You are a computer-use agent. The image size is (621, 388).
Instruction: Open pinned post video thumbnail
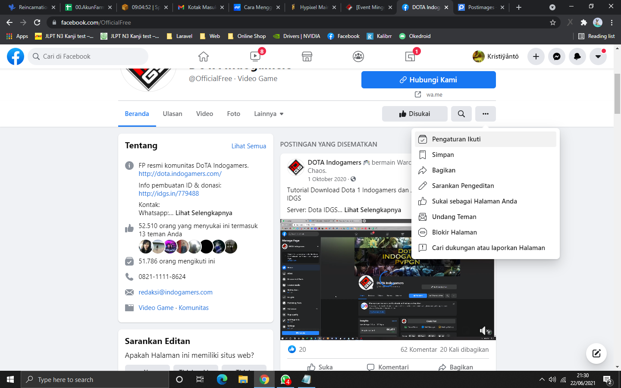click(x=388, y=279)
